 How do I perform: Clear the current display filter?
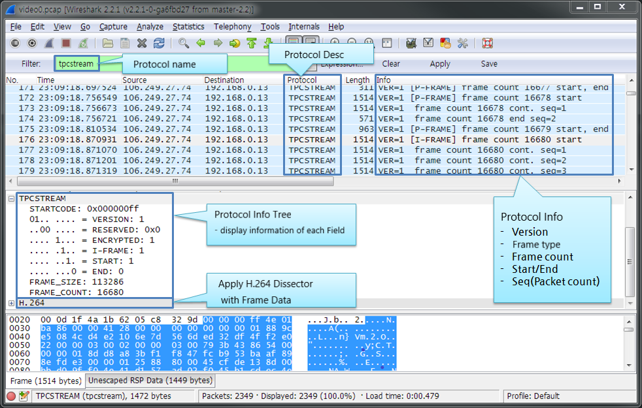(x=391, y=64)
